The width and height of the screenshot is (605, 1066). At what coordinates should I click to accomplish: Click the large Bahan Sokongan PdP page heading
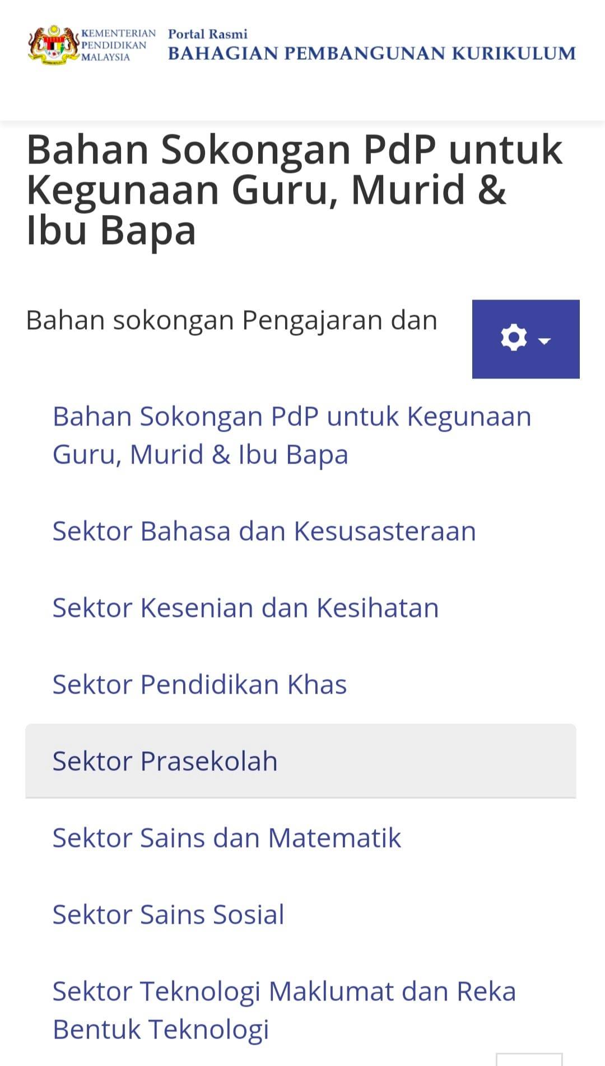(294, 190)
